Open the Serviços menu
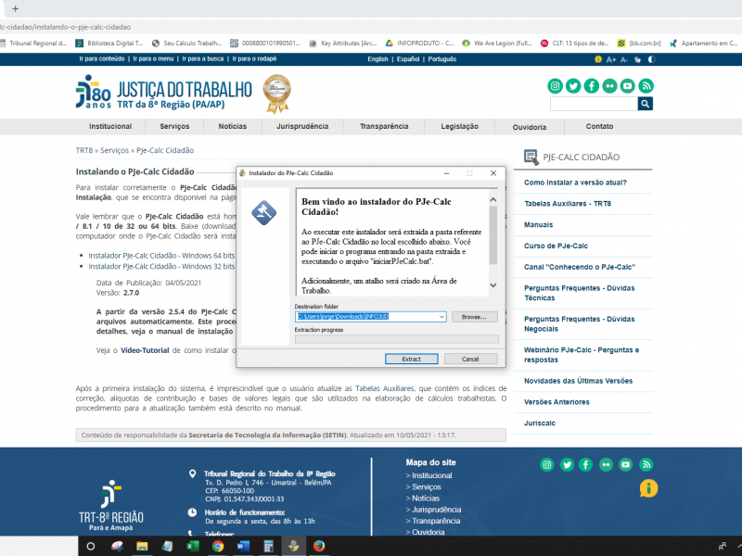Viewport: 742px width, 556px height. (x=174, y=126)
